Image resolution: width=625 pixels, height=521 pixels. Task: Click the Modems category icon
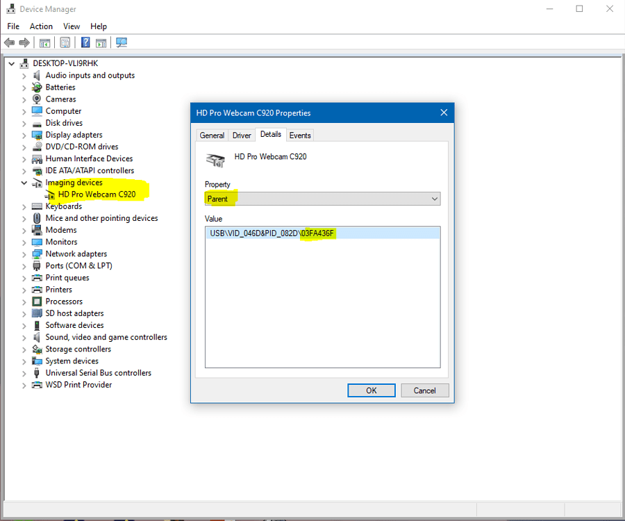pos(37,230)
